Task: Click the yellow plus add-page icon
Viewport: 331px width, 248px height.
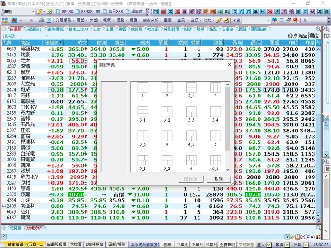Action: click(49, 11)
